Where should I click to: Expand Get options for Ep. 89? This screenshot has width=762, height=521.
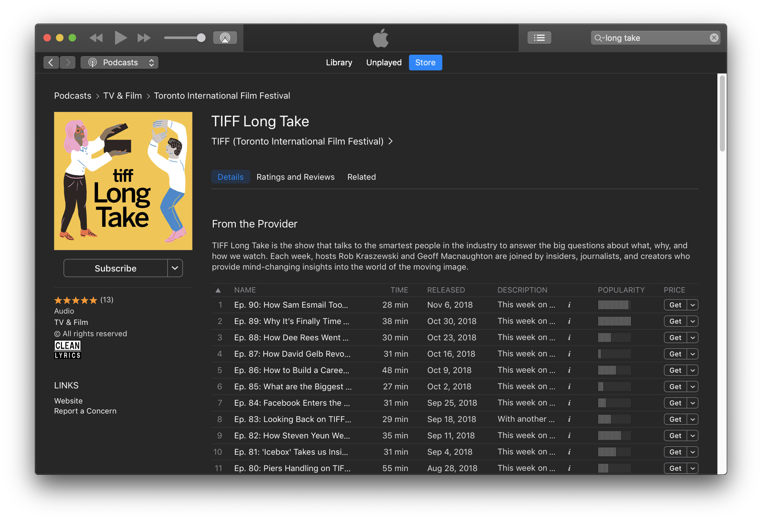[693, 321]
